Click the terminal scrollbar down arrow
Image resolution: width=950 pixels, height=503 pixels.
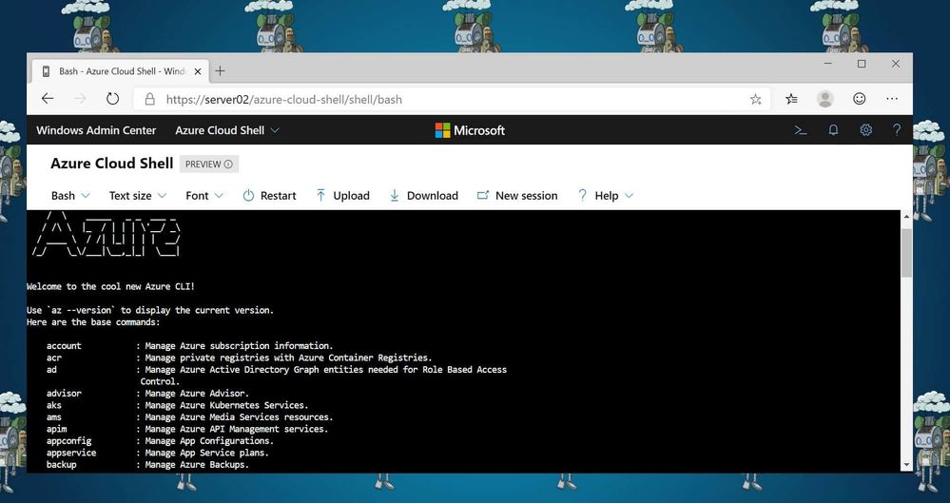click(x=906, y=465)
